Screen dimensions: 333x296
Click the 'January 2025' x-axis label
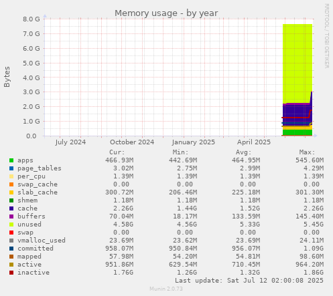(x=194, y=142)
